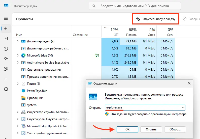Sort by the Состояние column header
200x139 pixels.
(x=86, y=32)
